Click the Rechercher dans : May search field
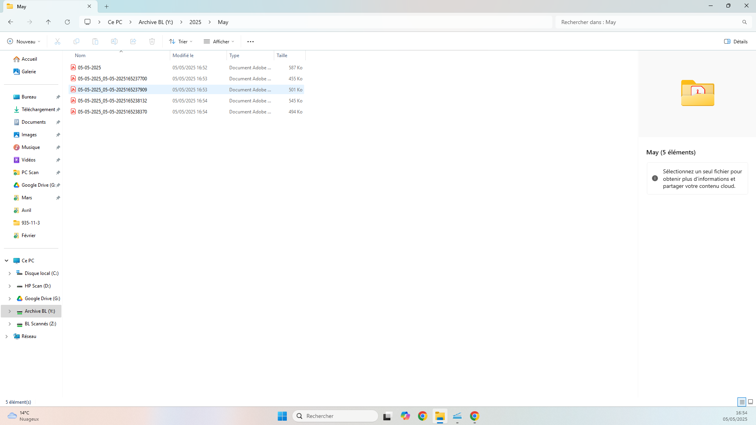The height and width of the screenshot is (425, 756). point(649,22)
